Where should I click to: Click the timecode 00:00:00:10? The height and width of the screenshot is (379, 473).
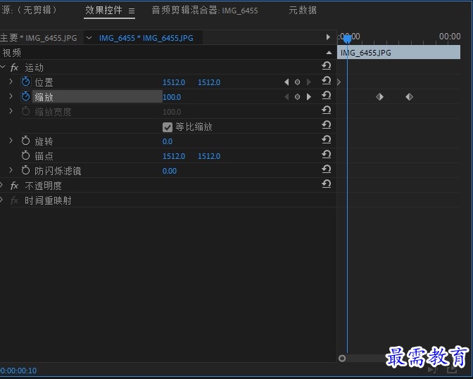click(x=18, y=371)
